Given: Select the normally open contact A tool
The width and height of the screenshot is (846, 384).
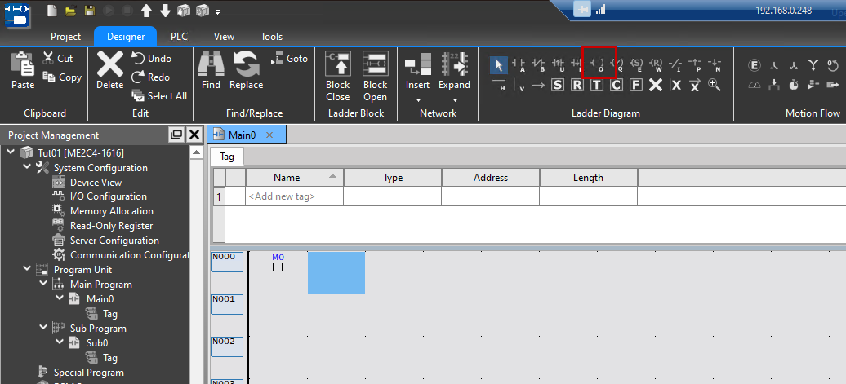Looking at the screenshot, I should (x=519, y=64).
